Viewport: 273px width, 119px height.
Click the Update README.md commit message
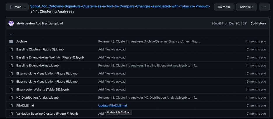[x=113, y=106]
